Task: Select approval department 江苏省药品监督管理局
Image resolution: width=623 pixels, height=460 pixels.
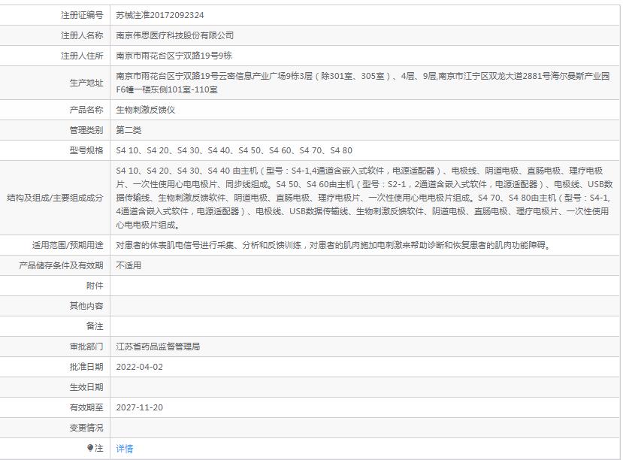Action: (158, 347)
